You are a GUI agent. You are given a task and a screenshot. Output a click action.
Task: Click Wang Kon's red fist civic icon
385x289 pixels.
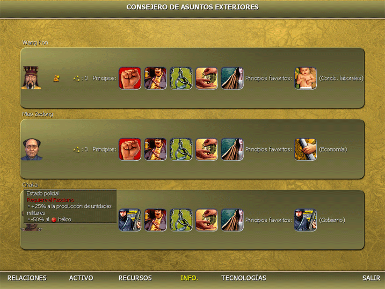point(130,78)
